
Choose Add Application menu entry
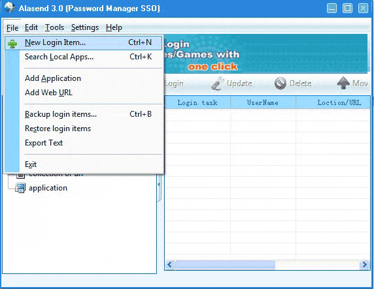(x=83, y=78)
